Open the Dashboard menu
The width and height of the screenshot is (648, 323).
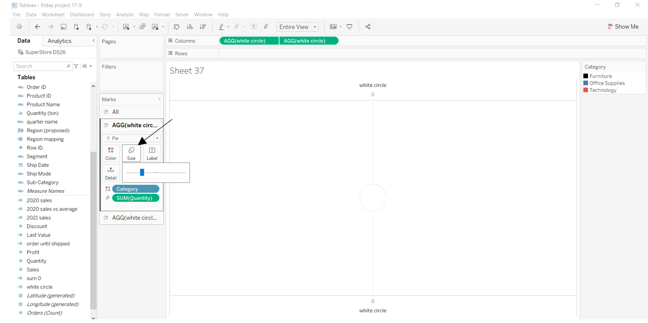point(82,14)
